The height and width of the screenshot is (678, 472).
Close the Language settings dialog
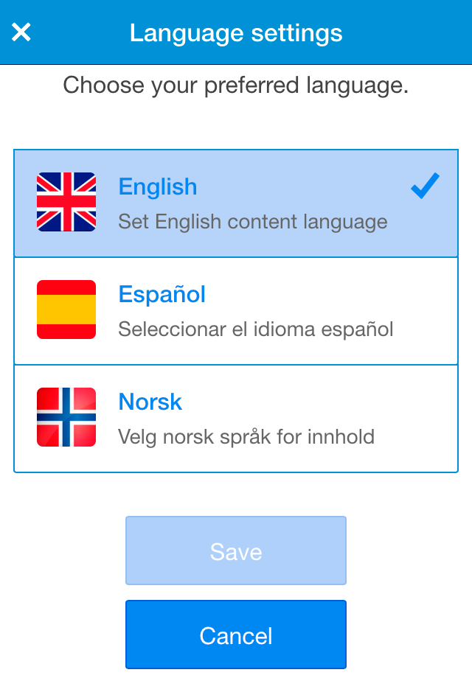[21, 32]
